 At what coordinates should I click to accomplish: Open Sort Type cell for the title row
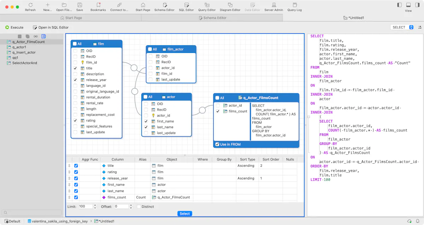[247, 166]
